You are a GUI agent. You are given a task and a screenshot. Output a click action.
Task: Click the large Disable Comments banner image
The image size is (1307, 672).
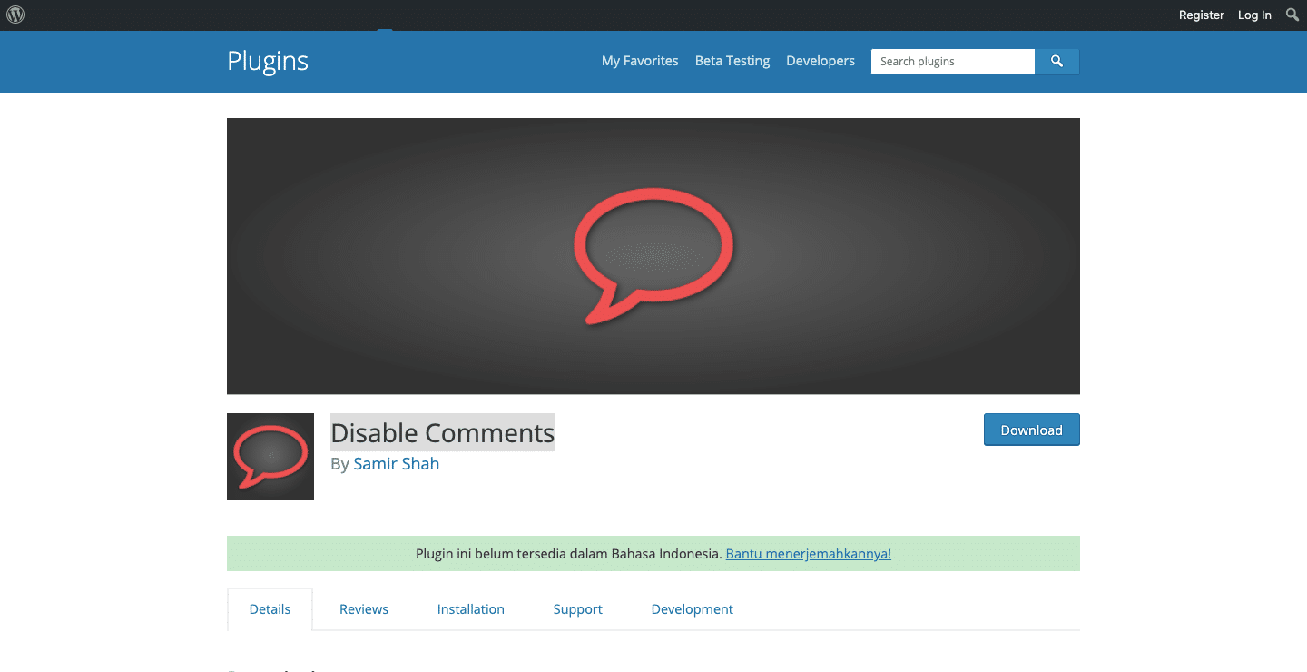coord(653,256)
